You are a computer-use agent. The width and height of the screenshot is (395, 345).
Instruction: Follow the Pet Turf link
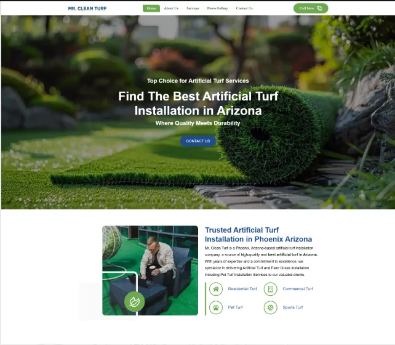tap(235, 307)
